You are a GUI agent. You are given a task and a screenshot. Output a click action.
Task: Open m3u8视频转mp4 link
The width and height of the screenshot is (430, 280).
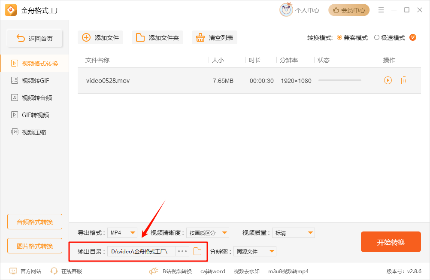pyautogui.click(x=288, y=271)
